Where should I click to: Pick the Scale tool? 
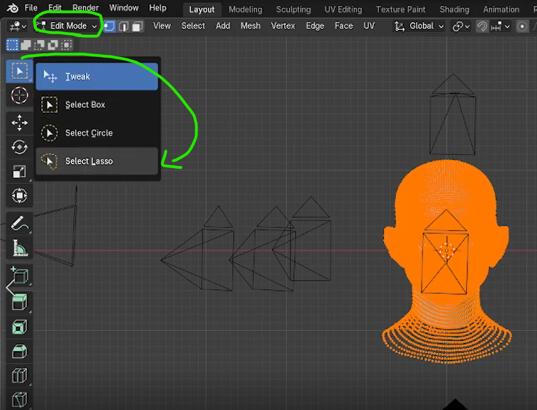[19, 171]
